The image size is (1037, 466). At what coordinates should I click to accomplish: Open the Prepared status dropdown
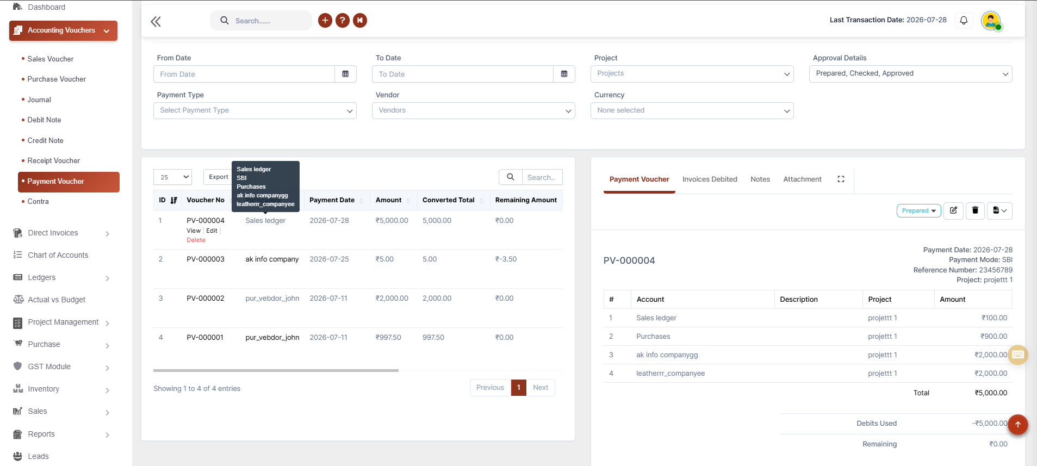click(x=918, y=210)
